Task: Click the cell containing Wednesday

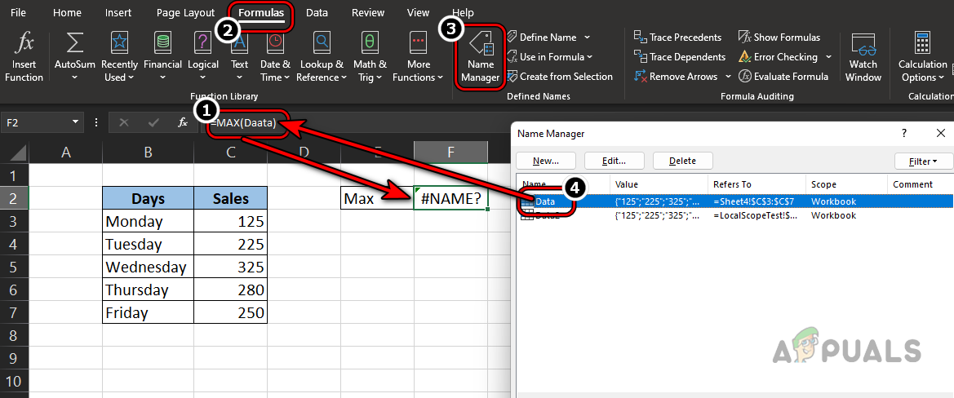Action: coord(148,267)
